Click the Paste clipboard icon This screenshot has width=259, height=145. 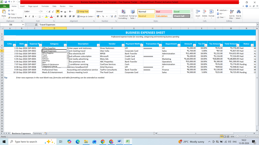(x=4, y=12)
